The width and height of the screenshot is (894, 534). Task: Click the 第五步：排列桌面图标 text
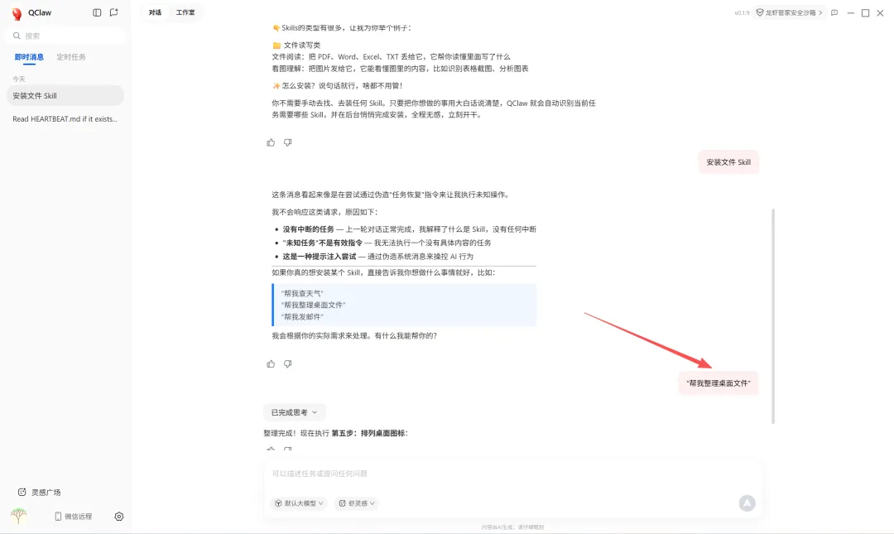point(370,433)
